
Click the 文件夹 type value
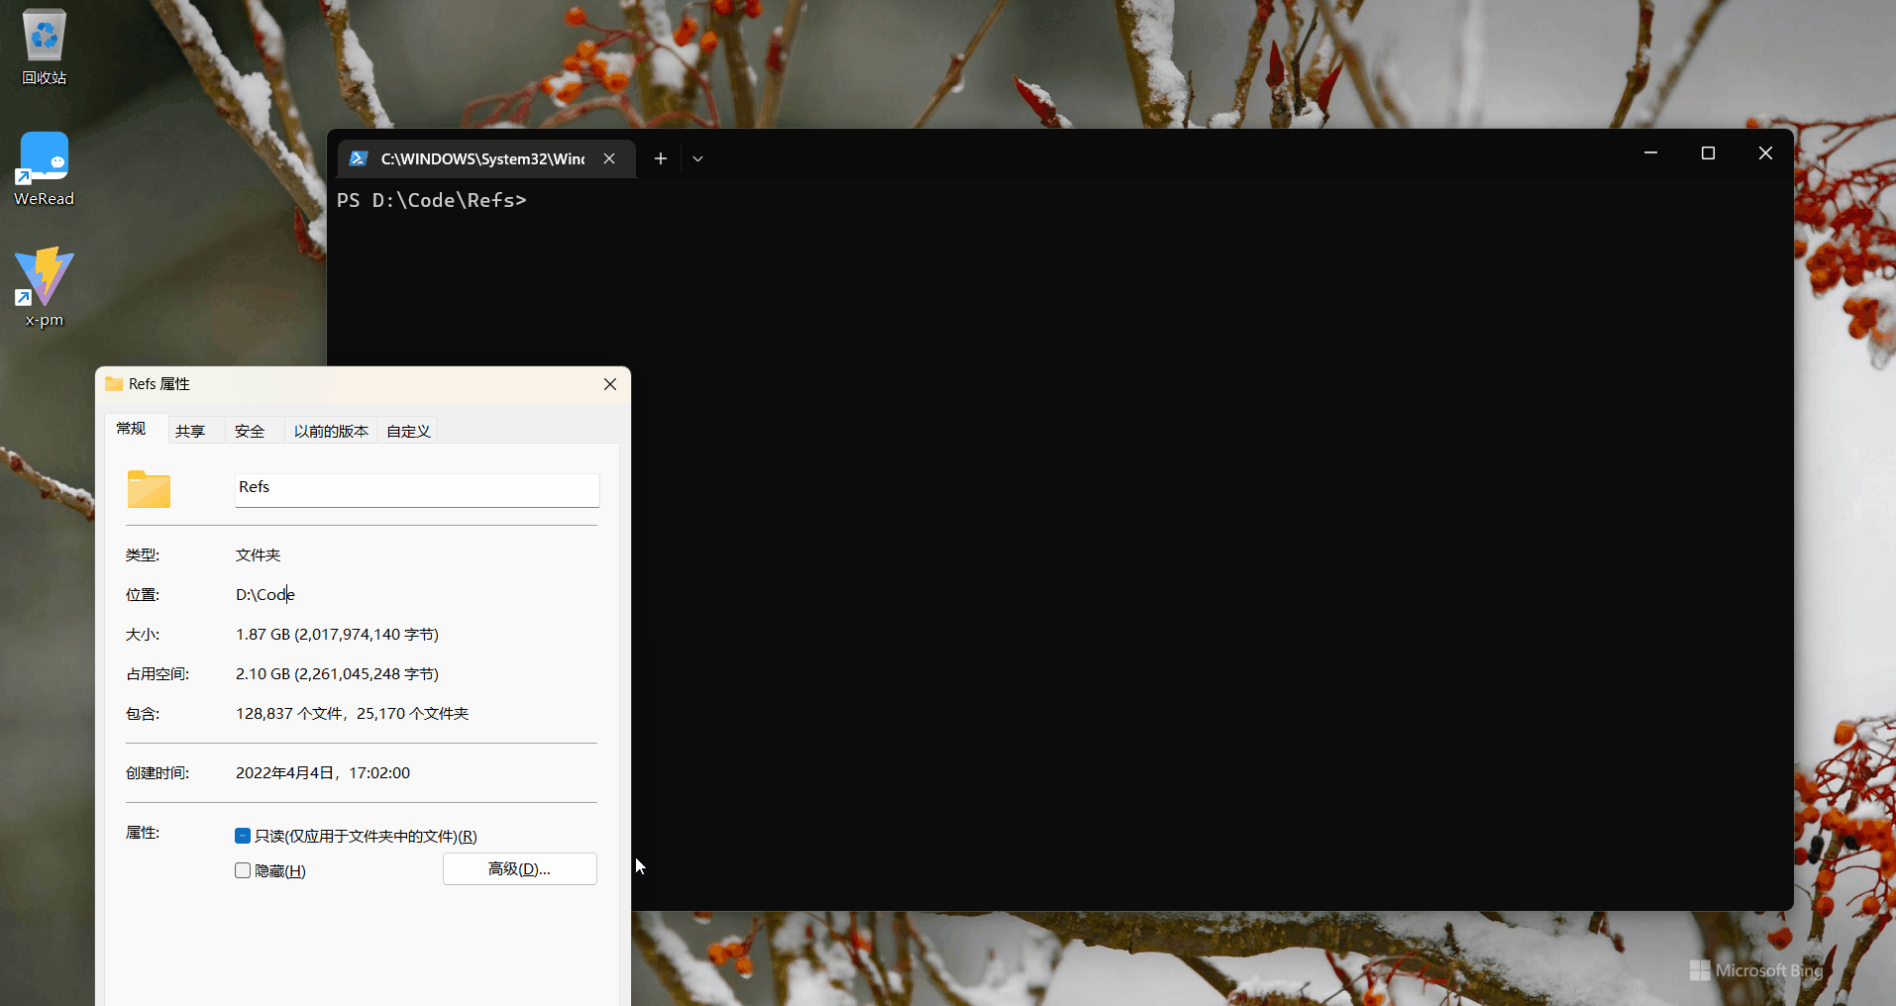coord(259,554)
